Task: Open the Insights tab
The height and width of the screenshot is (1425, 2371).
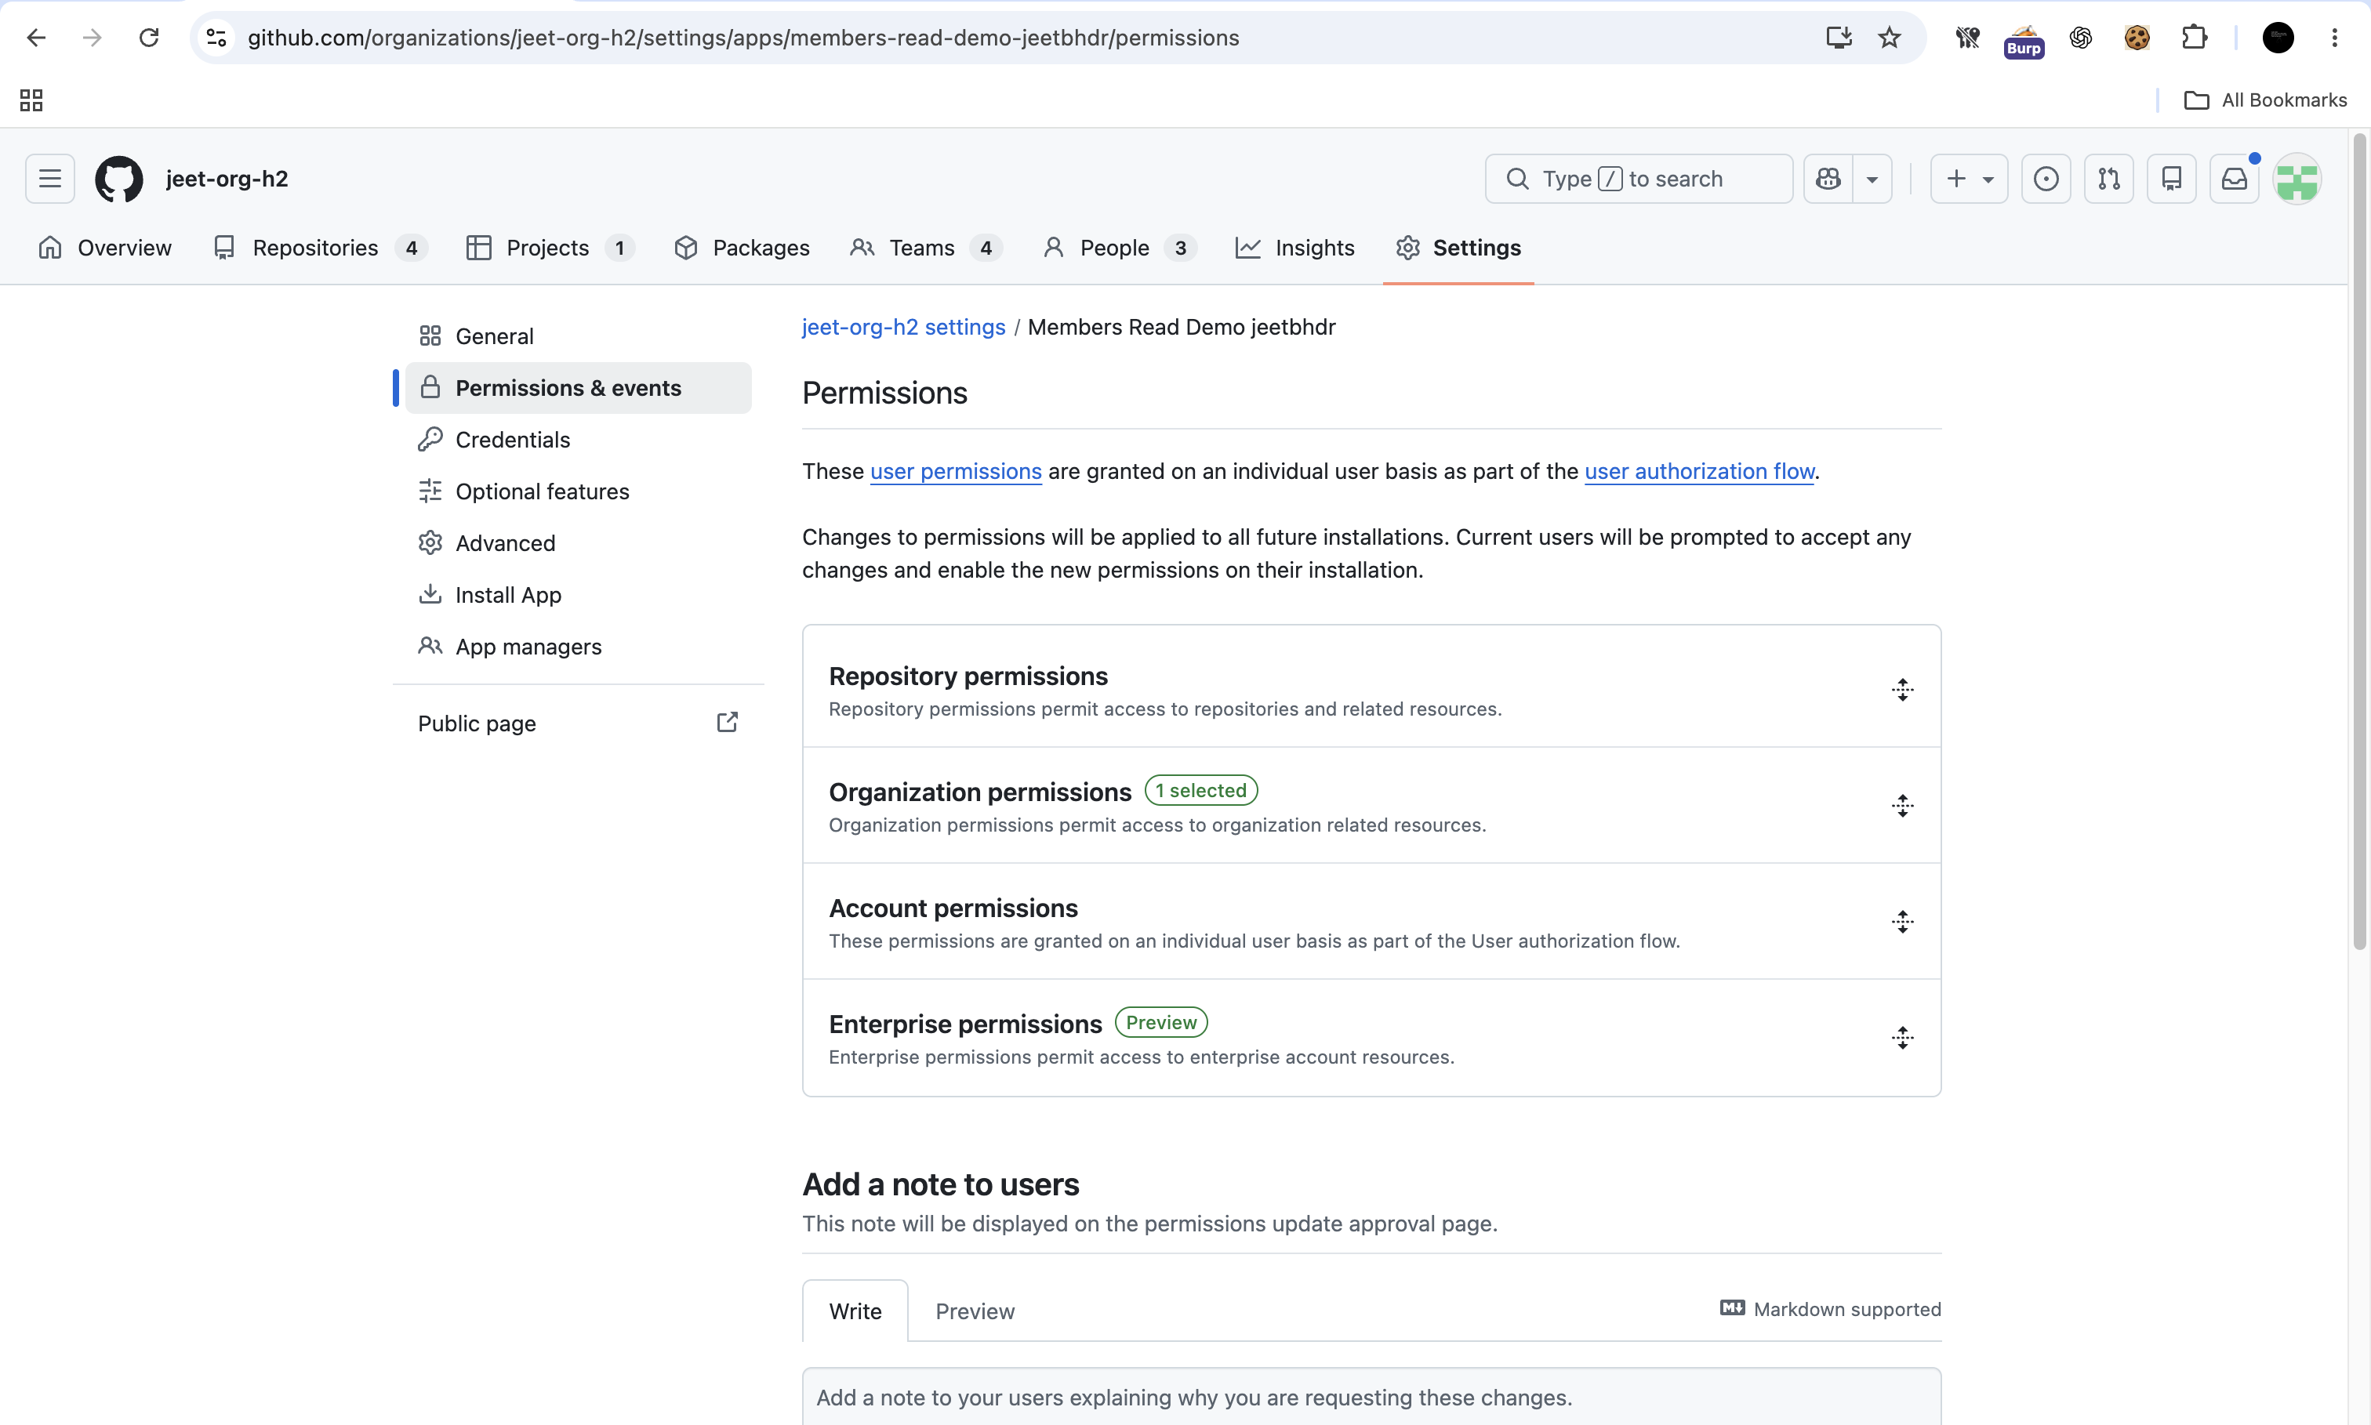Action: tap(1294, 248)
